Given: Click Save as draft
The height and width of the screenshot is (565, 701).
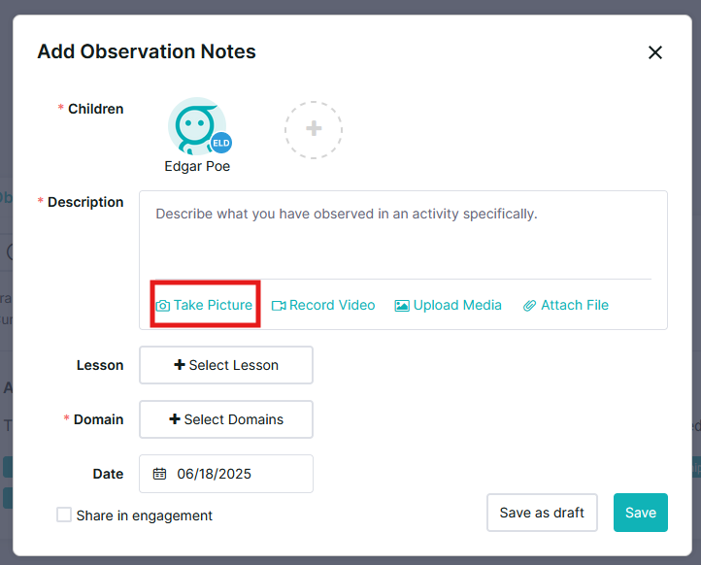Looking at the screenshot, I should coord(542,513).
